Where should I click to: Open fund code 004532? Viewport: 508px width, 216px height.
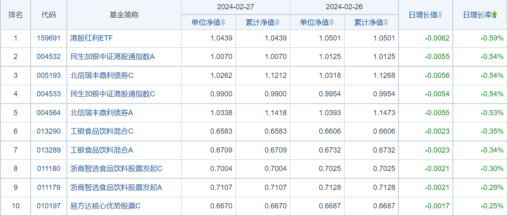(49, 57)
